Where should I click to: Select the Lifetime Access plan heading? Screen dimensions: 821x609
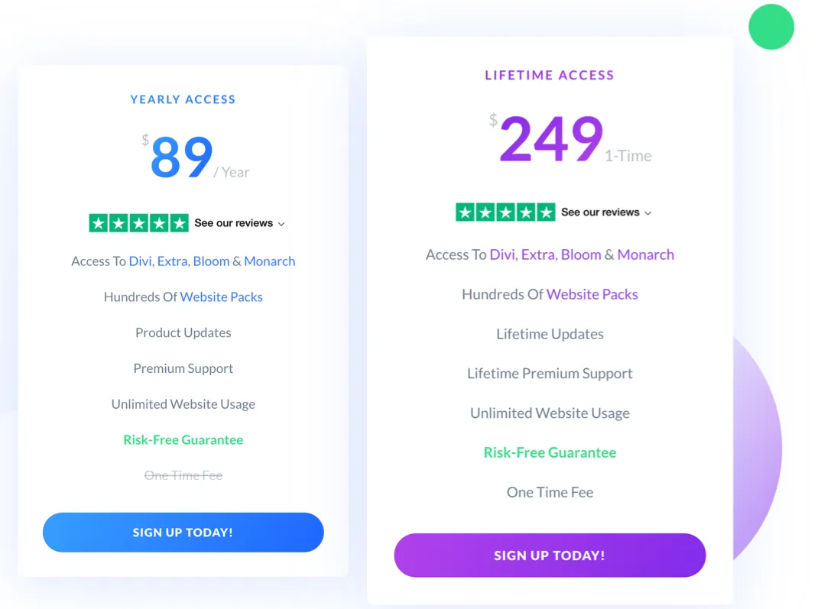[549, 74]
